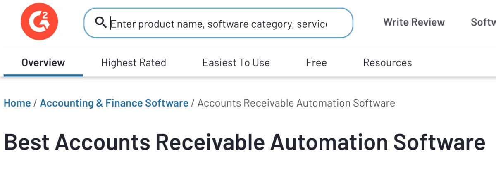This screenshot has height=171, width=496.
Task: Click the magnifying glass search icon
Action: click(x=101, y=22)
